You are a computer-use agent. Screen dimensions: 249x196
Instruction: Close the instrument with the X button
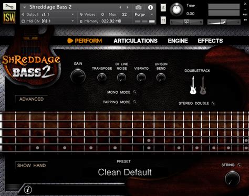tap(245, 4)
